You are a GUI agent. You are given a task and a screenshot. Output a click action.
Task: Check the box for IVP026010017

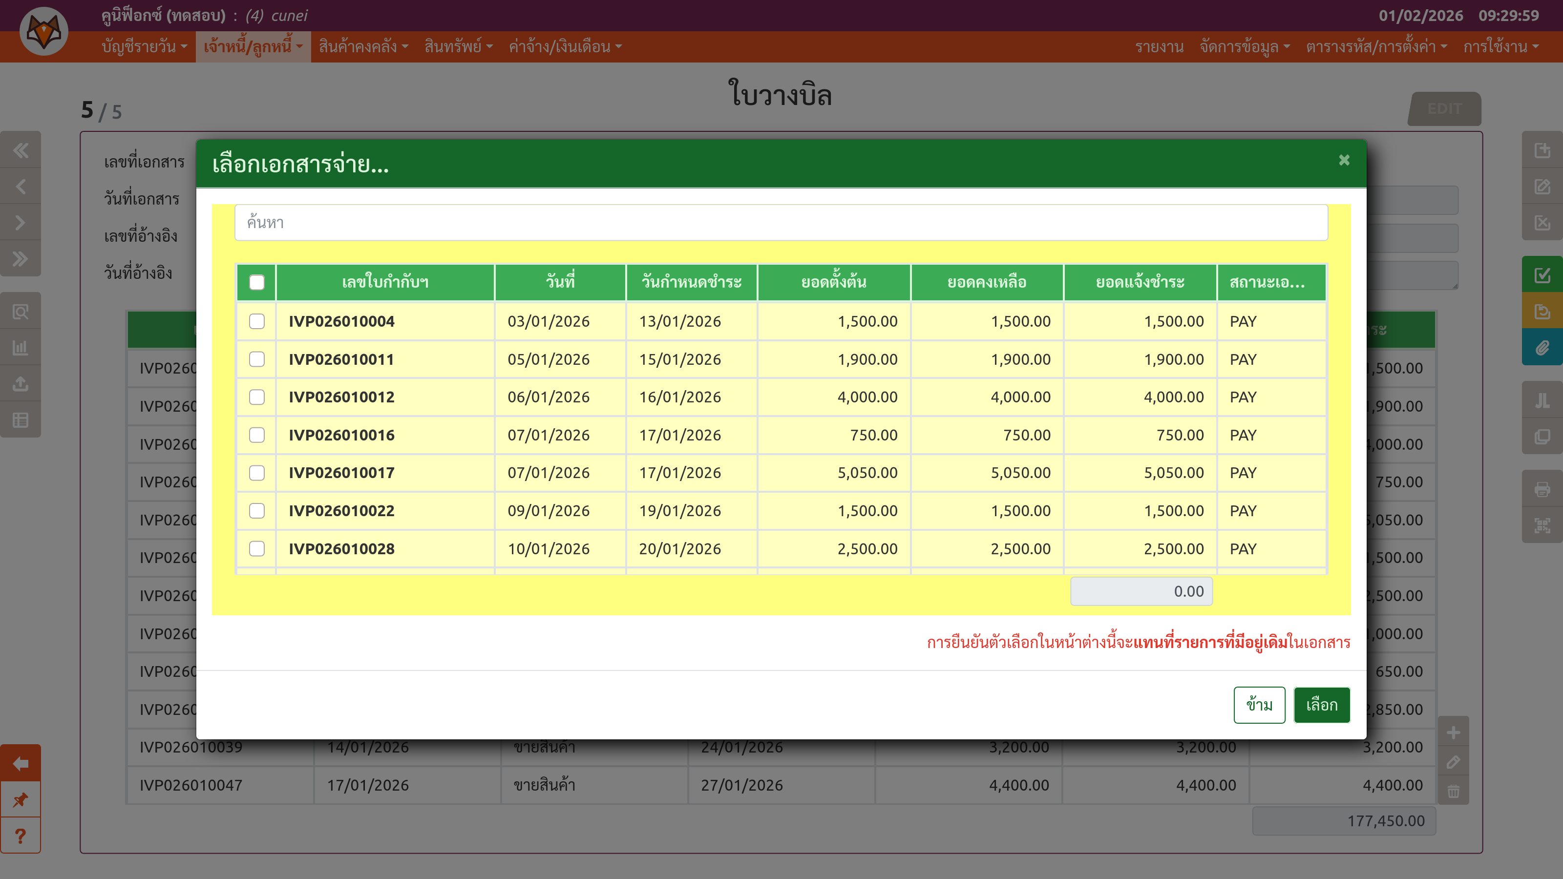[x=256, y=473]
